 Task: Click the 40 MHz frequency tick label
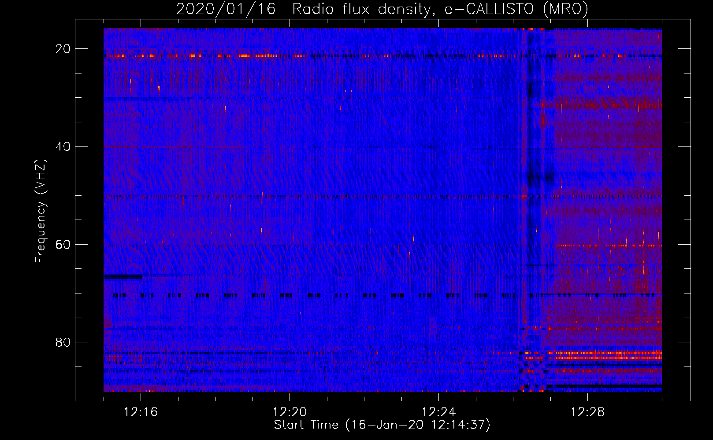[x=63, y=147]
